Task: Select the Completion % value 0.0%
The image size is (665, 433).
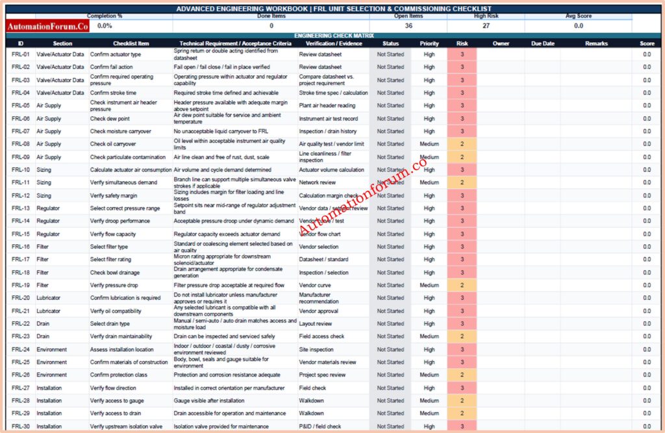Action: 105,26
